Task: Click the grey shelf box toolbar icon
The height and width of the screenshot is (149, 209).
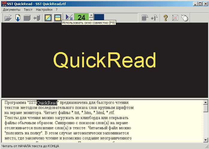Action: [x=27, y=18]
